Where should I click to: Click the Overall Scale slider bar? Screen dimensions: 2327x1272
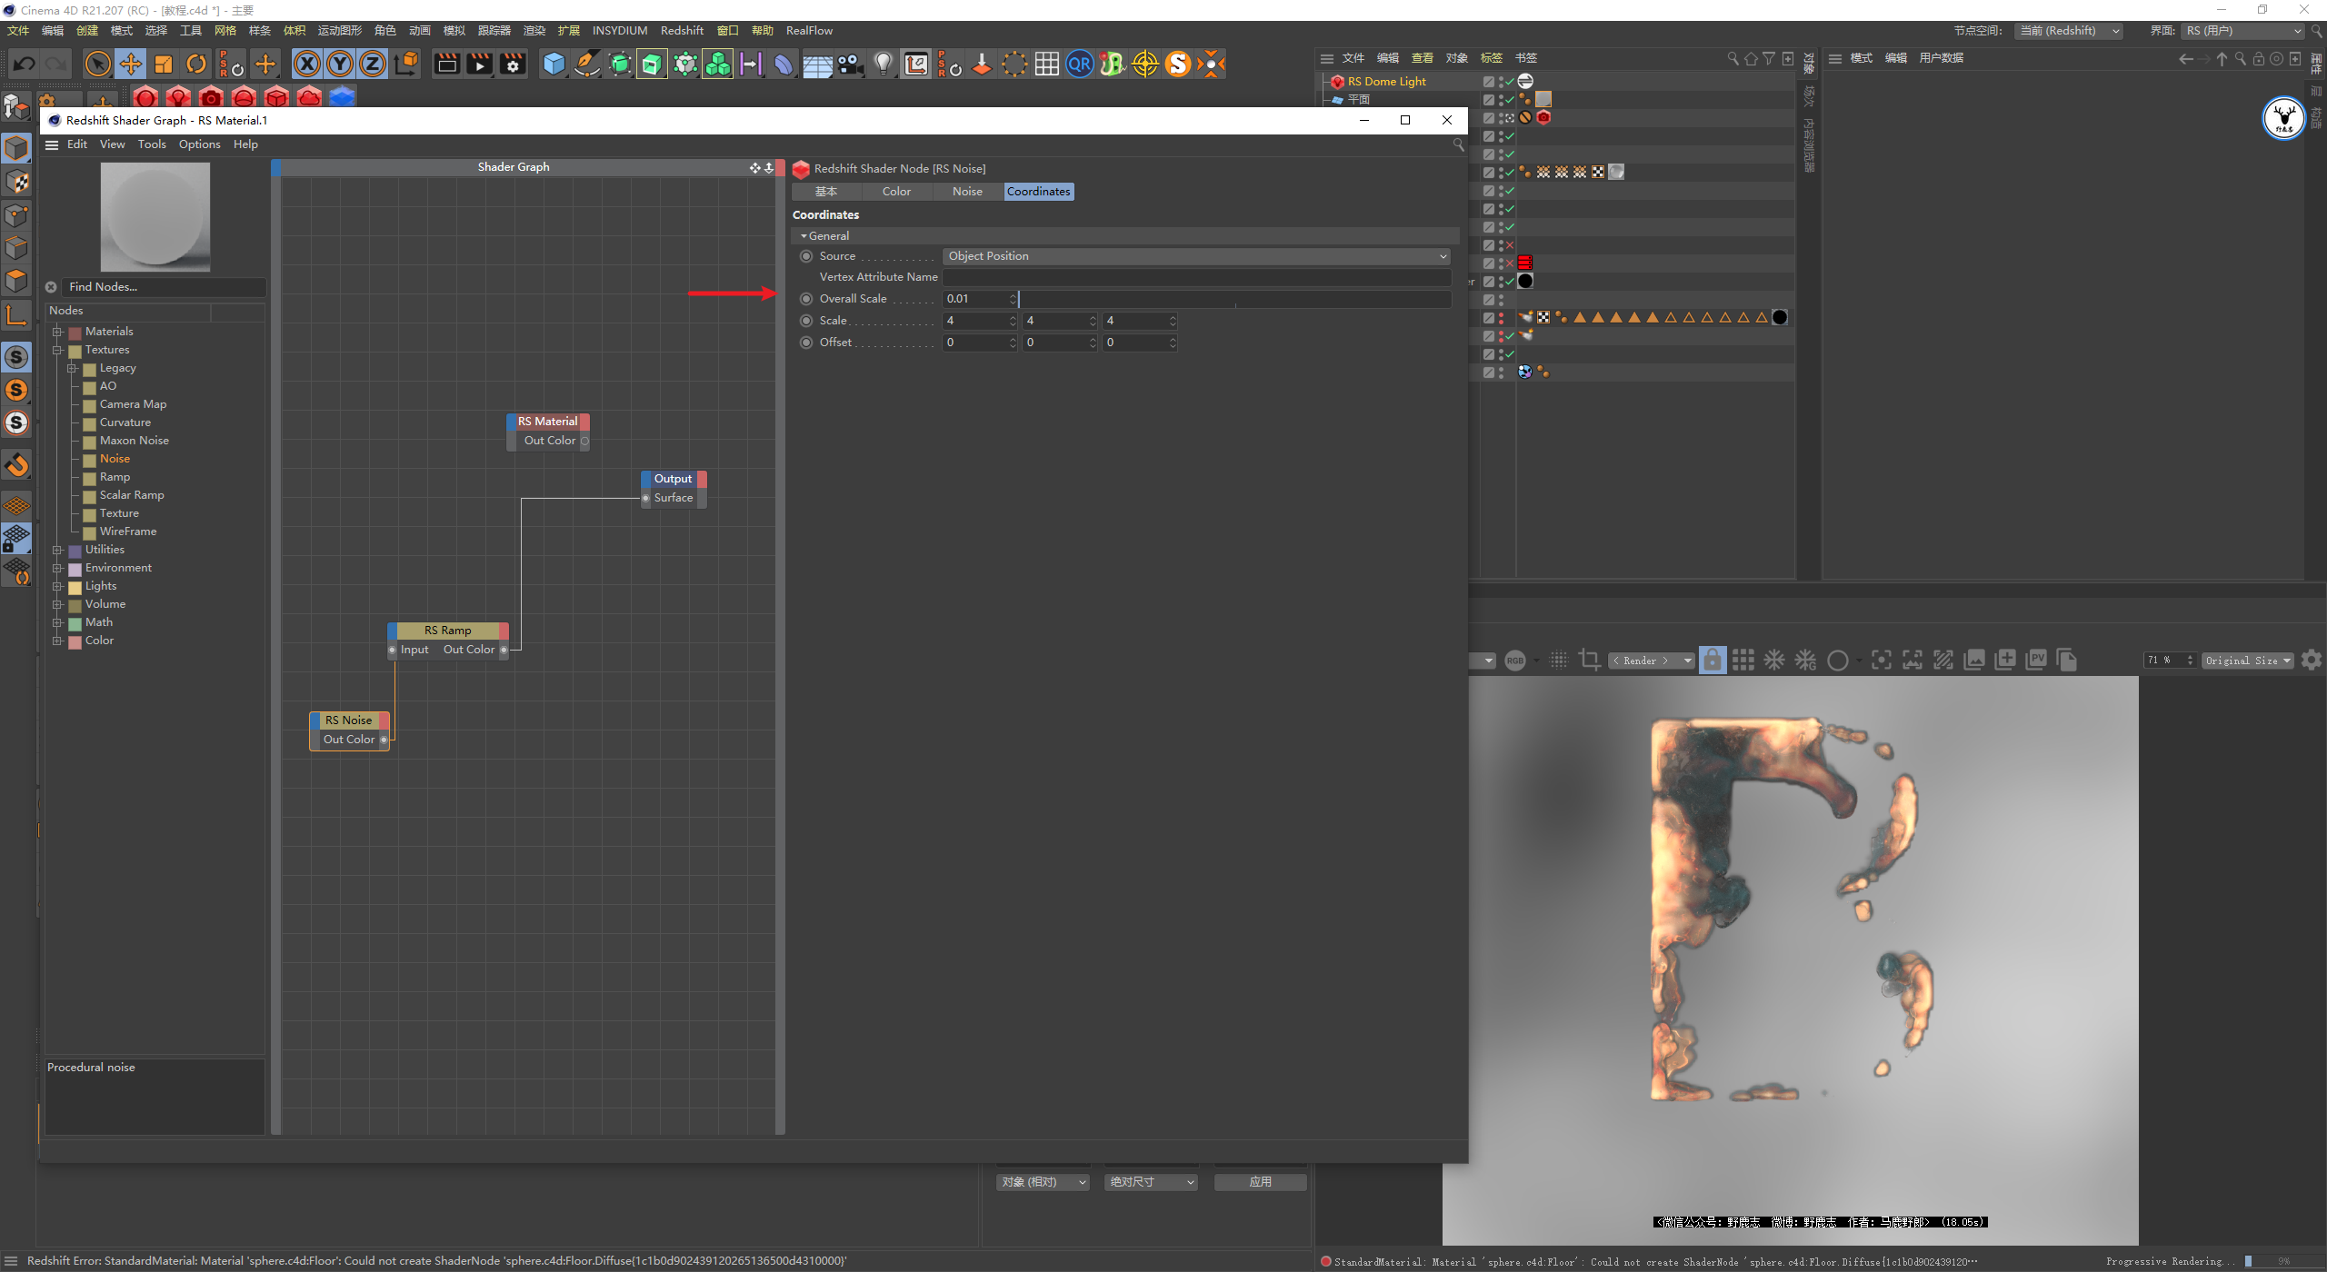pos(1234,299)
